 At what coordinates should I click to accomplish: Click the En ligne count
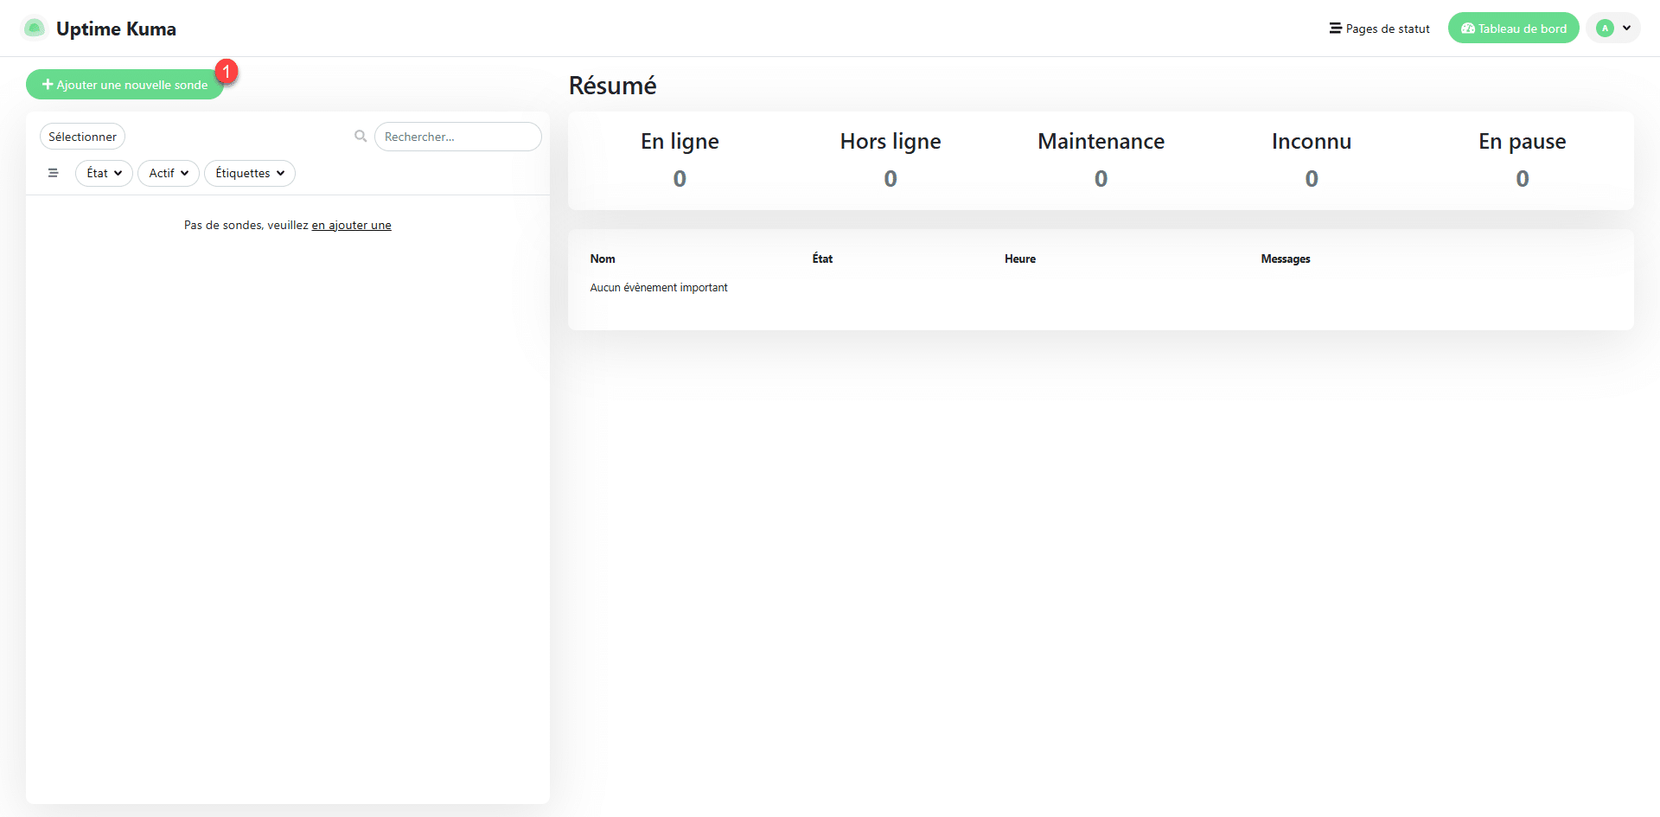[680, 179]
